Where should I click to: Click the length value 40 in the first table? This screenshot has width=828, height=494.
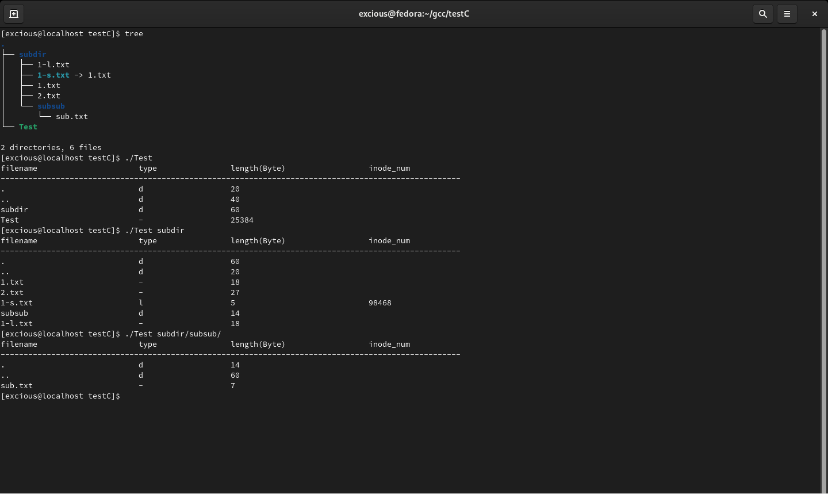[235, 200]
